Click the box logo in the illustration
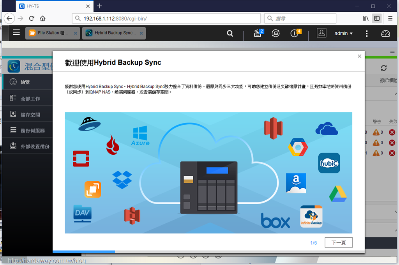This screenshot has width=399, height=265. tap(275, 221)
